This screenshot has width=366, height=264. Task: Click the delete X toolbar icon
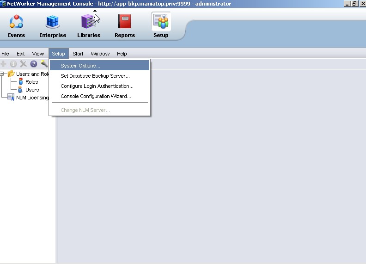[24, 64]
